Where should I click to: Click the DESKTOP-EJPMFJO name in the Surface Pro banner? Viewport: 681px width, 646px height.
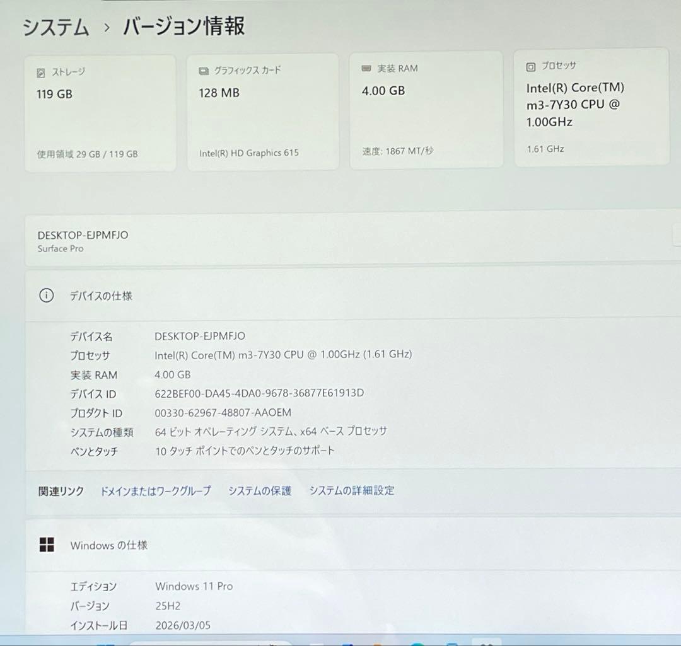point(83,235)
